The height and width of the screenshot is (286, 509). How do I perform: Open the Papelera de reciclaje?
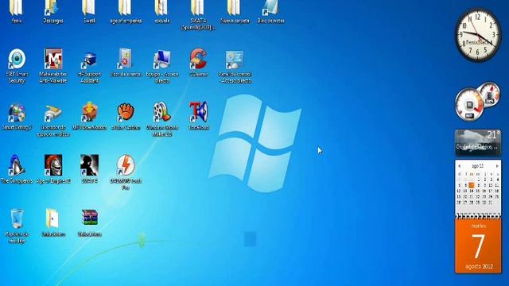coord(17,226)
